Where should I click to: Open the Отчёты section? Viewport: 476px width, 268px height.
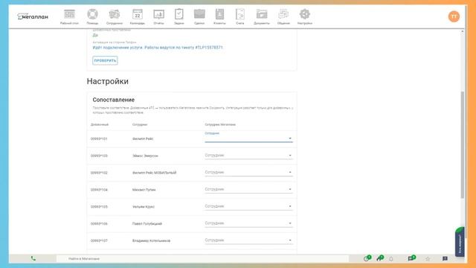(x=158, y=16)
